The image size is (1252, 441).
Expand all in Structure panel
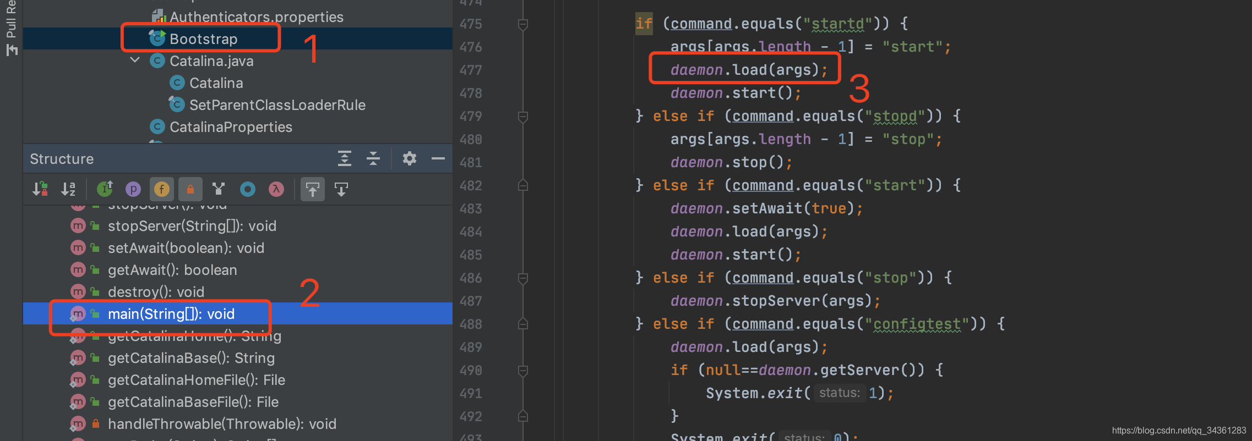pyautogui.click(x=345, y=158)
